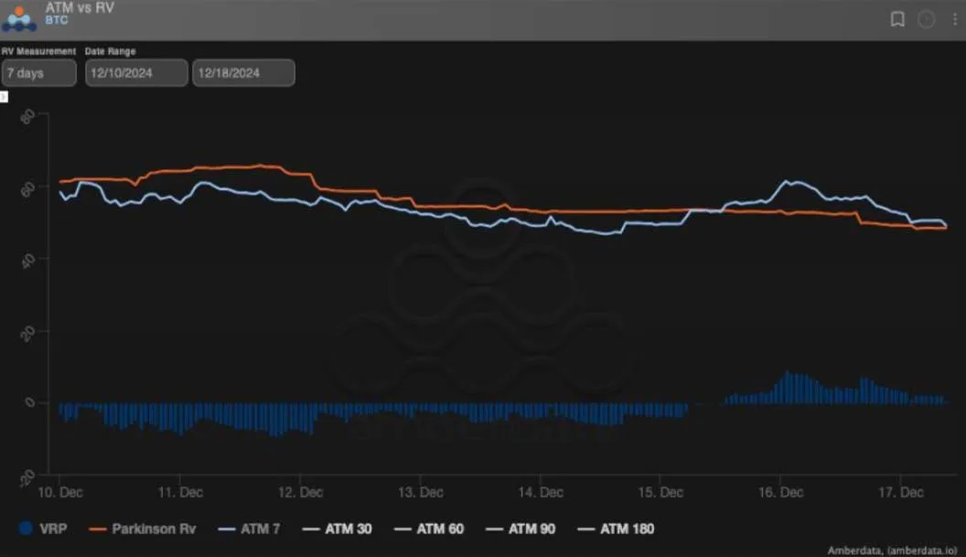Screen dimensions: 966x557
Task: Click the '11. Dec' axis label
Action: point(180,492)
